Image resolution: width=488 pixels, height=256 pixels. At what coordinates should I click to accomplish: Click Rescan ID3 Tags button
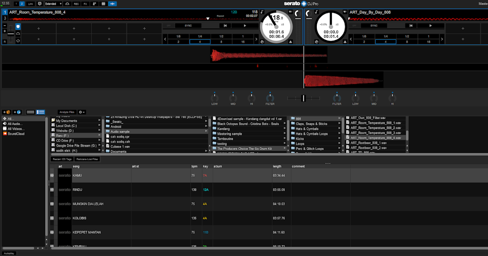pyautogui.click(x=62, y=159)
